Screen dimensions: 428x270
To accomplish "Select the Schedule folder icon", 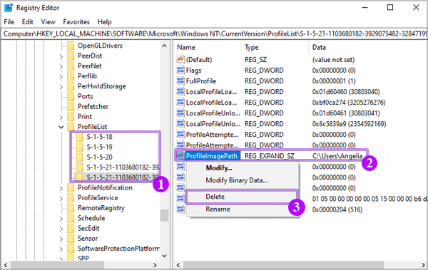I will [71, 218].
